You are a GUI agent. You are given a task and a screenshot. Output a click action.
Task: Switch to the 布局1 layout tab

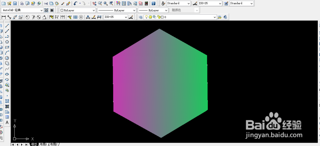point(43,144)
